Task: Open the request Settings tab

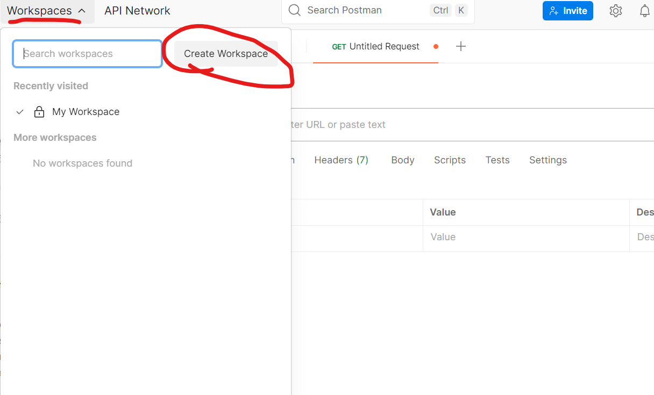Action: (548, 160)
